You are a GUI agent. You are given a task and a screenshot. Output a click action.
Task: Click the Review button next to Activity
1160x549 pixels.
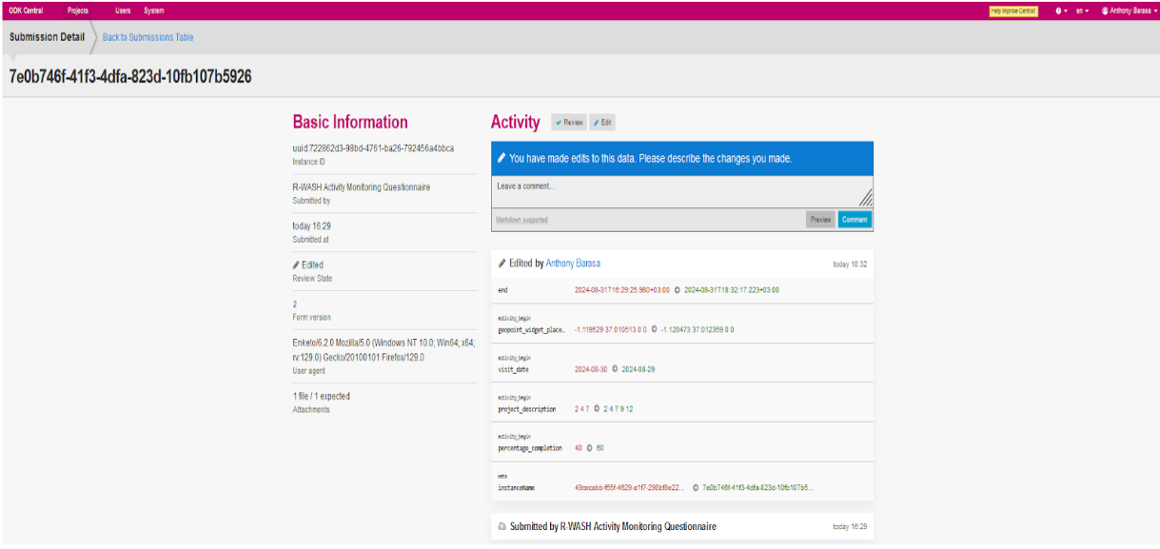point(569,123)
